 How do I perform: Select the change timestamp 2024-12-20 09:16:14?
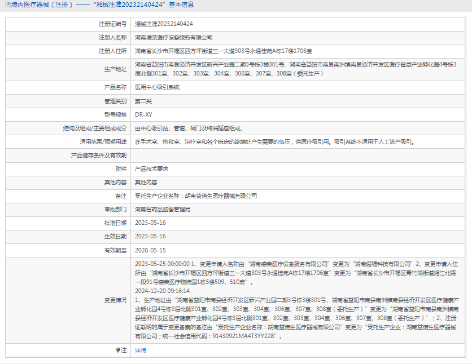click(162, 291)
